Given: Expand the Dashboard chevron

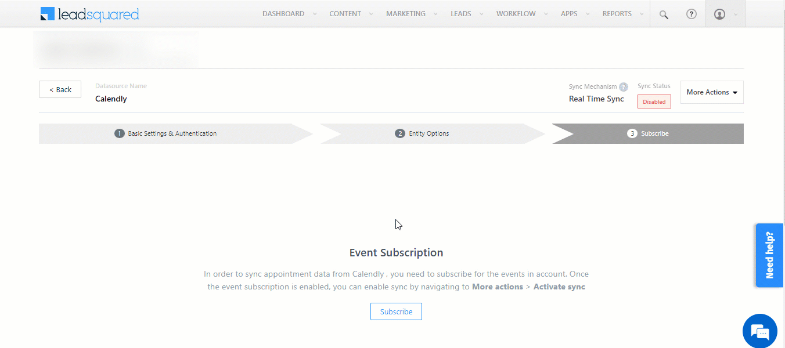Looking at the screenshot, I should pyautogui.click(x=315, y=14).
